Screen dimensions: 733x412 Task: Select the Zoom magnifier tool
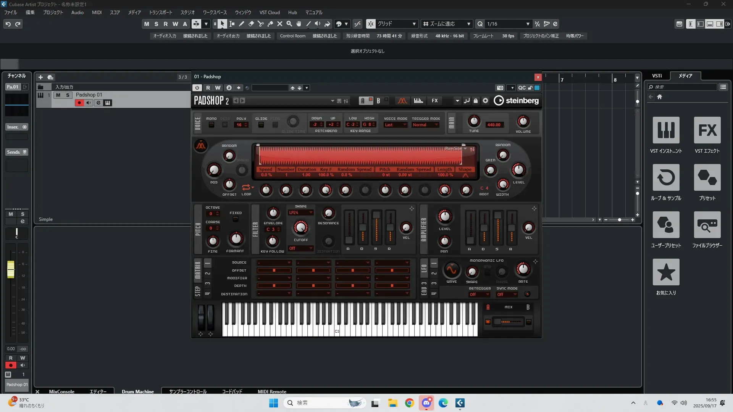(289, 24)
